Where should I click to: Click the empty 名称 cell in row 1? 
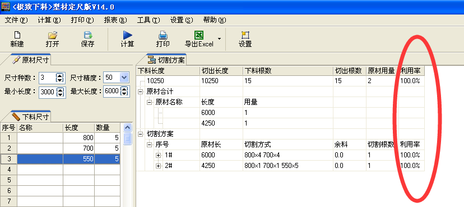40,137
